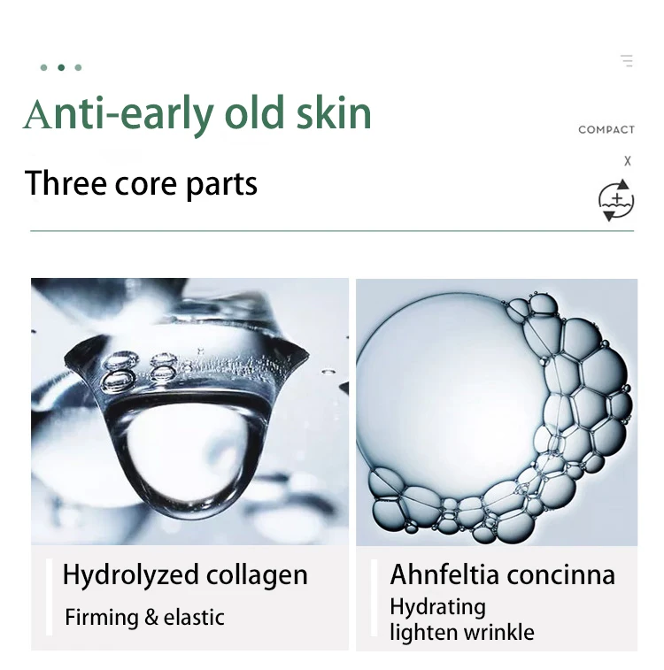Screen dimensions: 664x670
Task: Click the Hydrating lighten wrinkle caption
Action: click(462, 620)
